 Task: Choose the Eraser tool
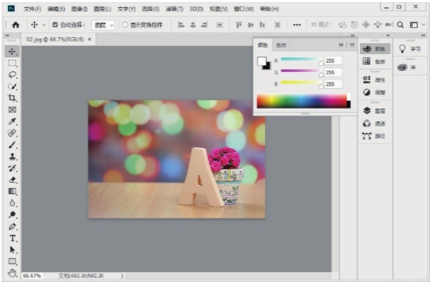point(13,180)
